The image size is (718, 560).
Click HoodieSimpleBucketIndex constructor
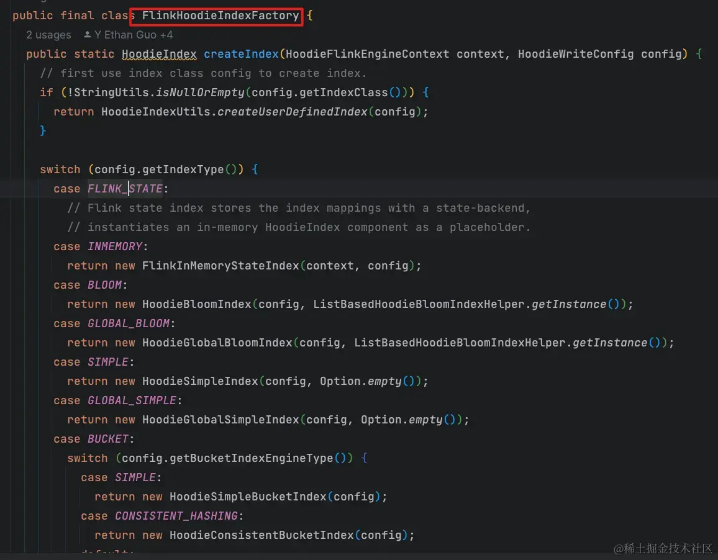click(x=248, y=496)
